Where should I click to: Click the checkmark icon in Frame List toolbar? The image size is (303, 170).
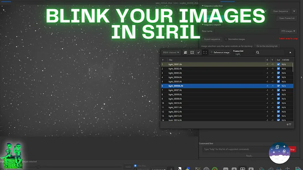[x=199, y=53]
